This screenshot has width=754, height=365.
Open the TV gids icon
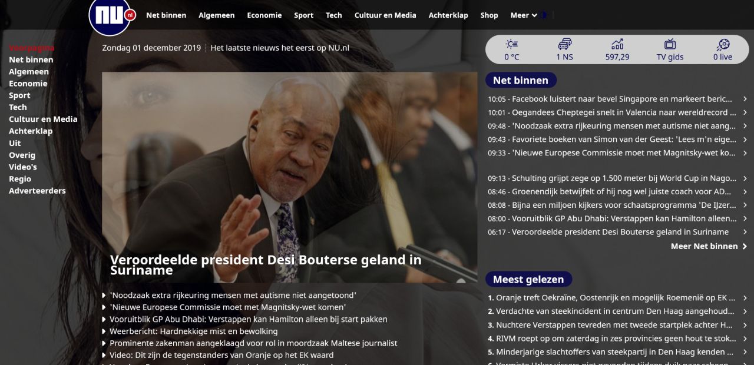click(x=670, y=50)
